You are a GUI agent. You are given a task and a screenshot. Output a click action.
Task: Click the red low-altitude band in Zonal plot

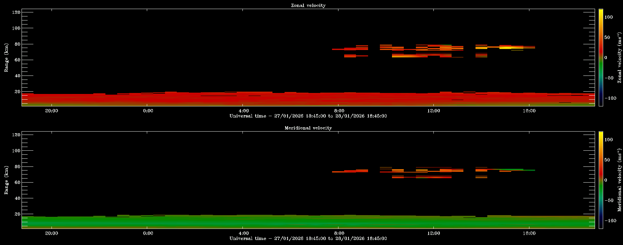(303, 99)
